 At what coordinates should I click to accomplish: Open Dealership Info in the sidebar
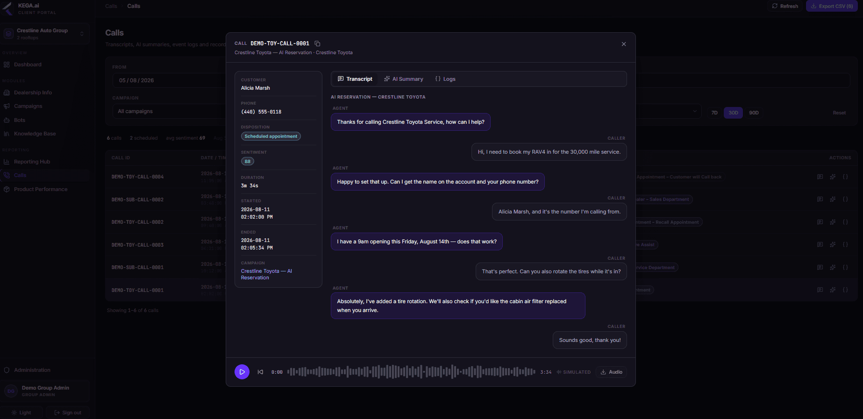click(x=45, y=92)
